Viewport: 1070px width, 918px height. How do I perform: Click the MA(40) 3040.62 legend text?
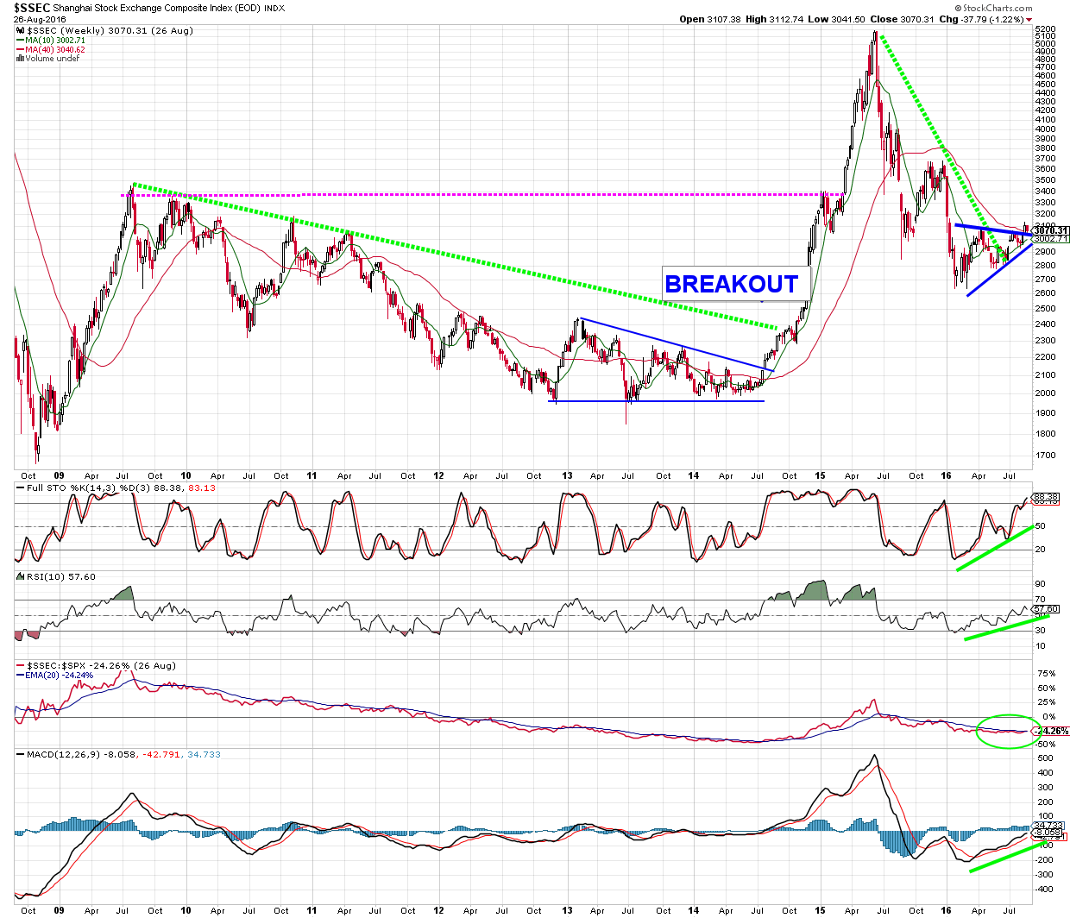point(55,50)
